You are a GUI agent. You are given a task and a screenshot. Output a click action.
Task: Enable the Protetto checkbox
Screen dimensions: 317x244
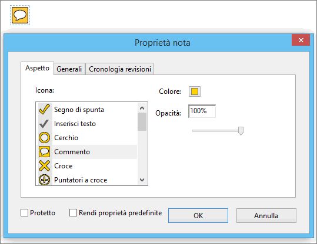(24, 213)
